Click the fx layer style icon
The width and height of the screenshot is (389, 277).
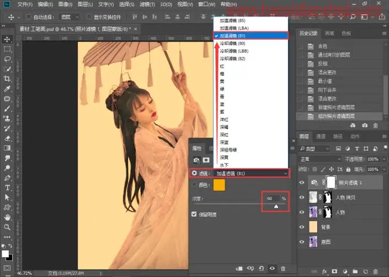(x=324, y=271)
